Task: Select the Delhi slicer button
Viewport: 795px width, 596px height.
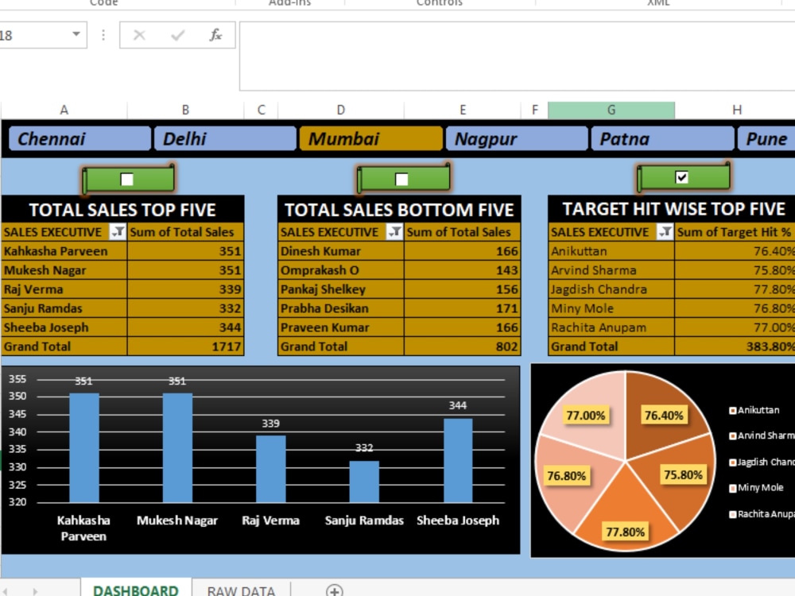Action: (x=225, y=139)
